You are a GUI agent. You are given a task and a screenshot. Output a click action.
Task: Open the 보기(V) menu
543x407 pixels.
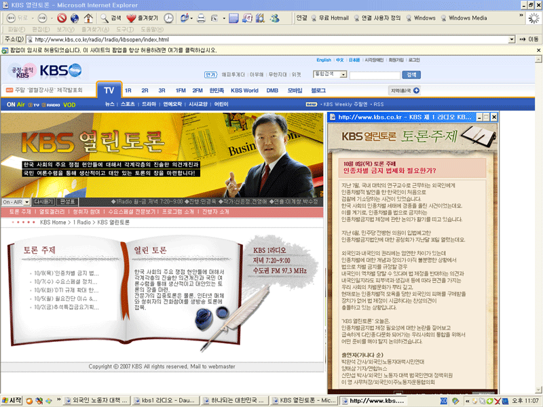click(x=65, y=29)
